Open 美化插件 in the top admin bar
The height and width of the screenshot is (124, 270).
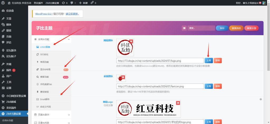point(38,3)
